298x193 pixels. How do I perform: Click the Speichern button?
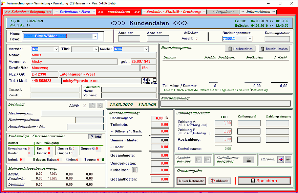264,181
